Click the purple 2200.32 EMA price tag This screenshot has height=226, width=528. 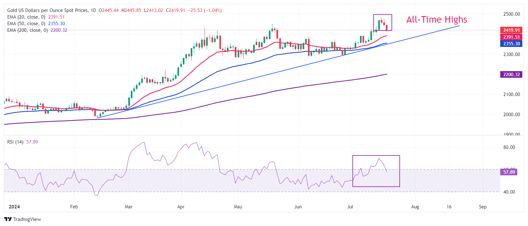tap(511, 75)
